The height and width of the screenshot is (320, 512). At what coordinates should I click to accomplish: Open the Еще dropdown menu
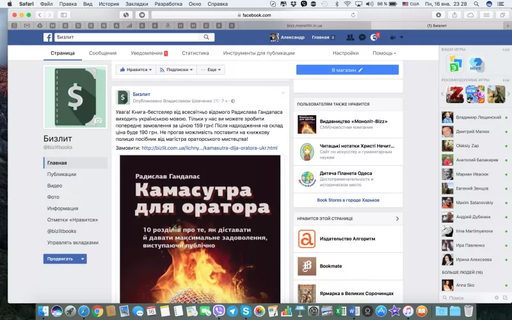coord(211,70)
